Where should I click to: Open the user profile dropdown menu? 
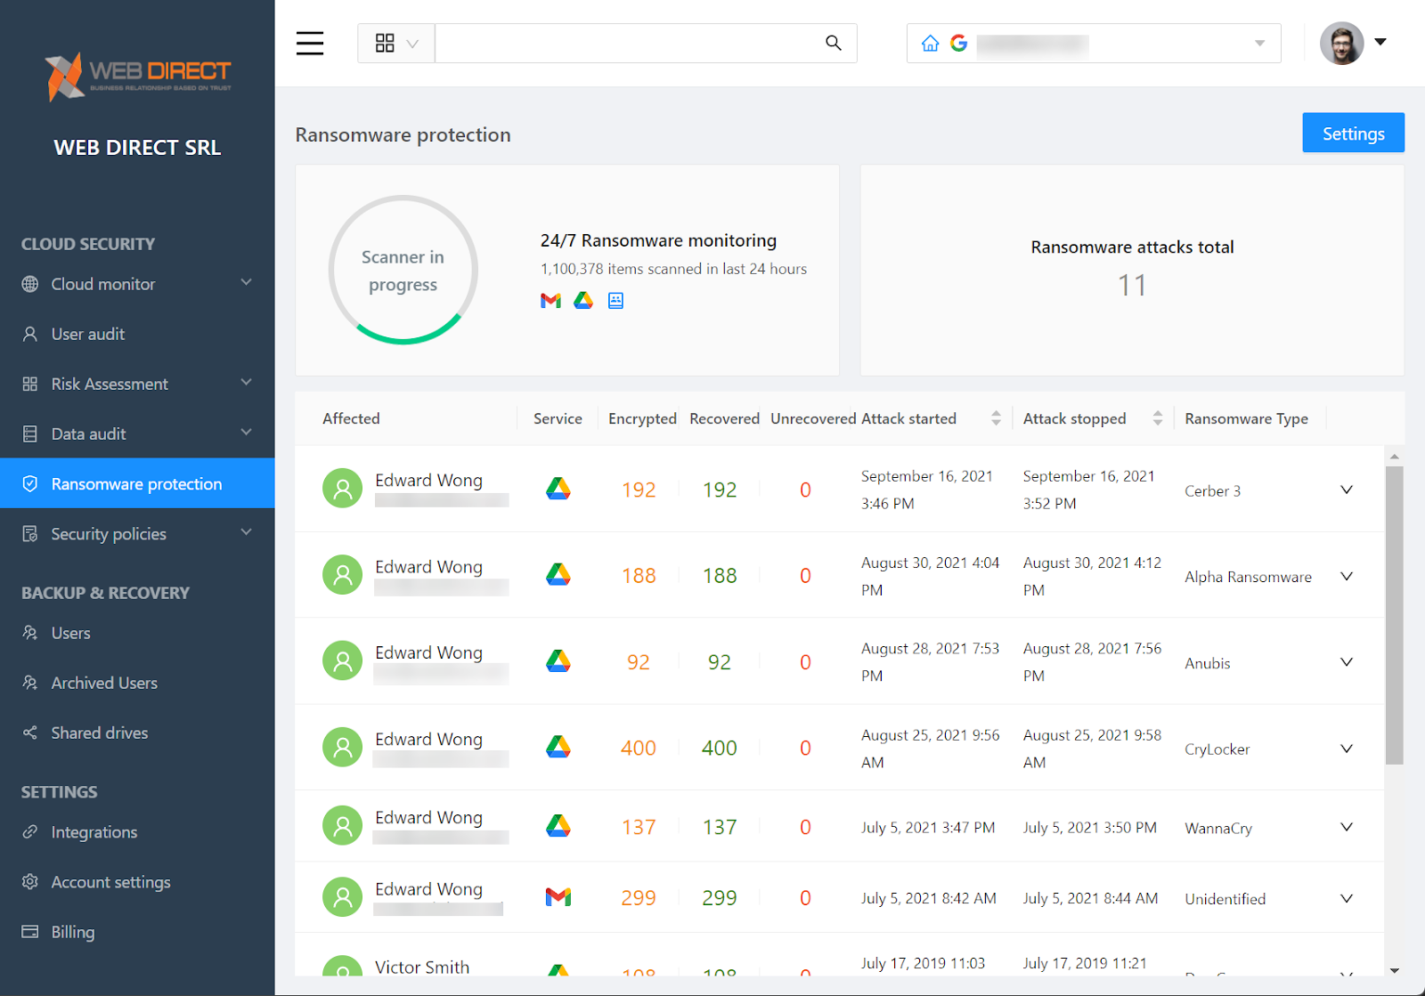coord(1380,42)
